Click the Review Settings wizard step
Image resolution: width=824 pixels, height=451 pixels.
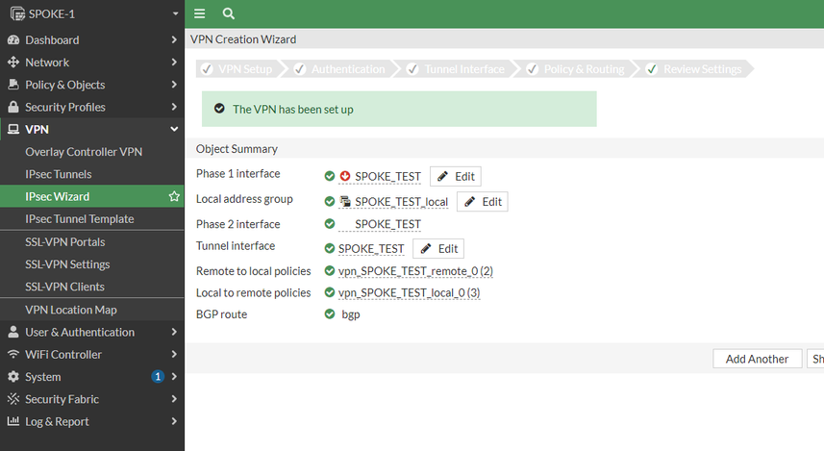pos(702,69)
